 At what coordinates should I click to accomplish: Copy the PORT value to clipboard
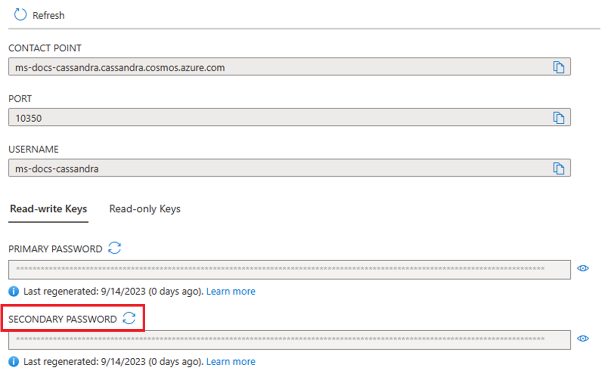pos(558,118)
